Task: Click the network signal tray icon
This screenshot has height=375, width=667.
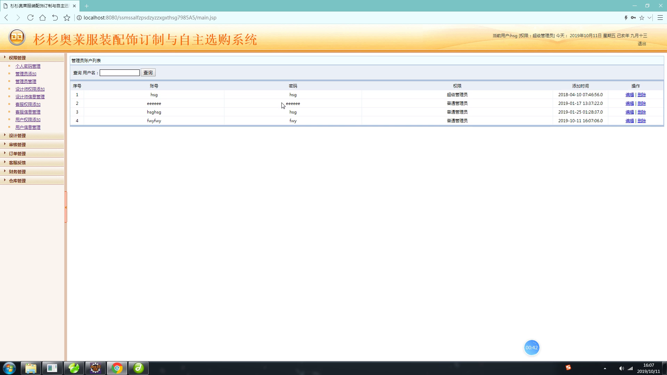Action: coord(630,368)
